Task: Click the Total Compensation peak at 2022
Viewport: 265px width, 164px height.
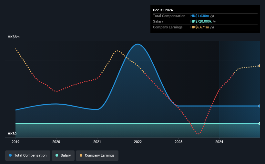Action: point(138,44)
